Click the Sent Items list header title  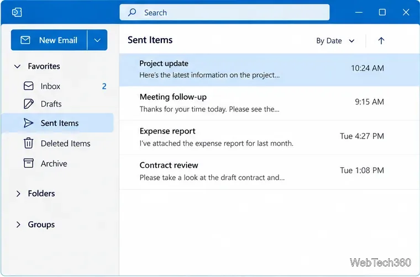point(150,40)
